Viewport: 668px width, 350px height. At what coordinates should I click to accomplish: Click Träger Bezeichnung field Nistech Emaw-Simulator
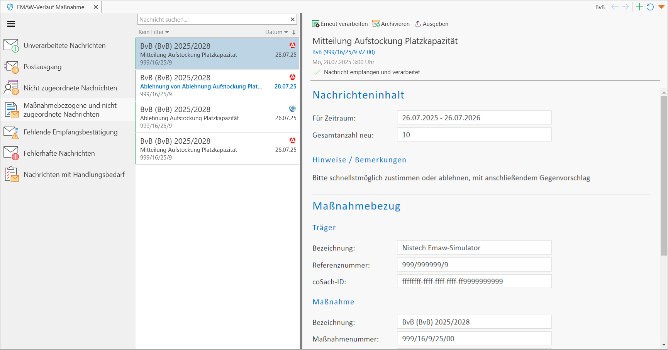[474, 248]
